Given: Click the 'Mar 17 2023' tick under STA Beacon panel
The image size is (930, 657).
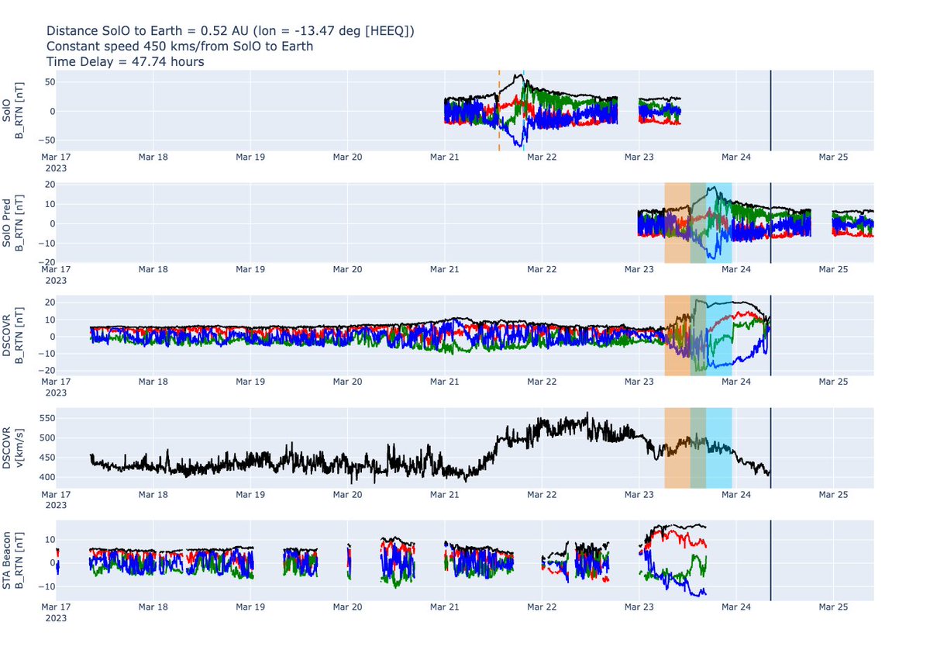Looking at the screenshot, I should point(56,613).
